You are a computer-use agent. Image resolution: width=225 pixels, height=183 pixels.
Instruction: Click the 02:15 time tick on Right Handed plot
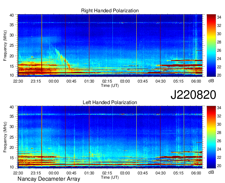(107, 81)
